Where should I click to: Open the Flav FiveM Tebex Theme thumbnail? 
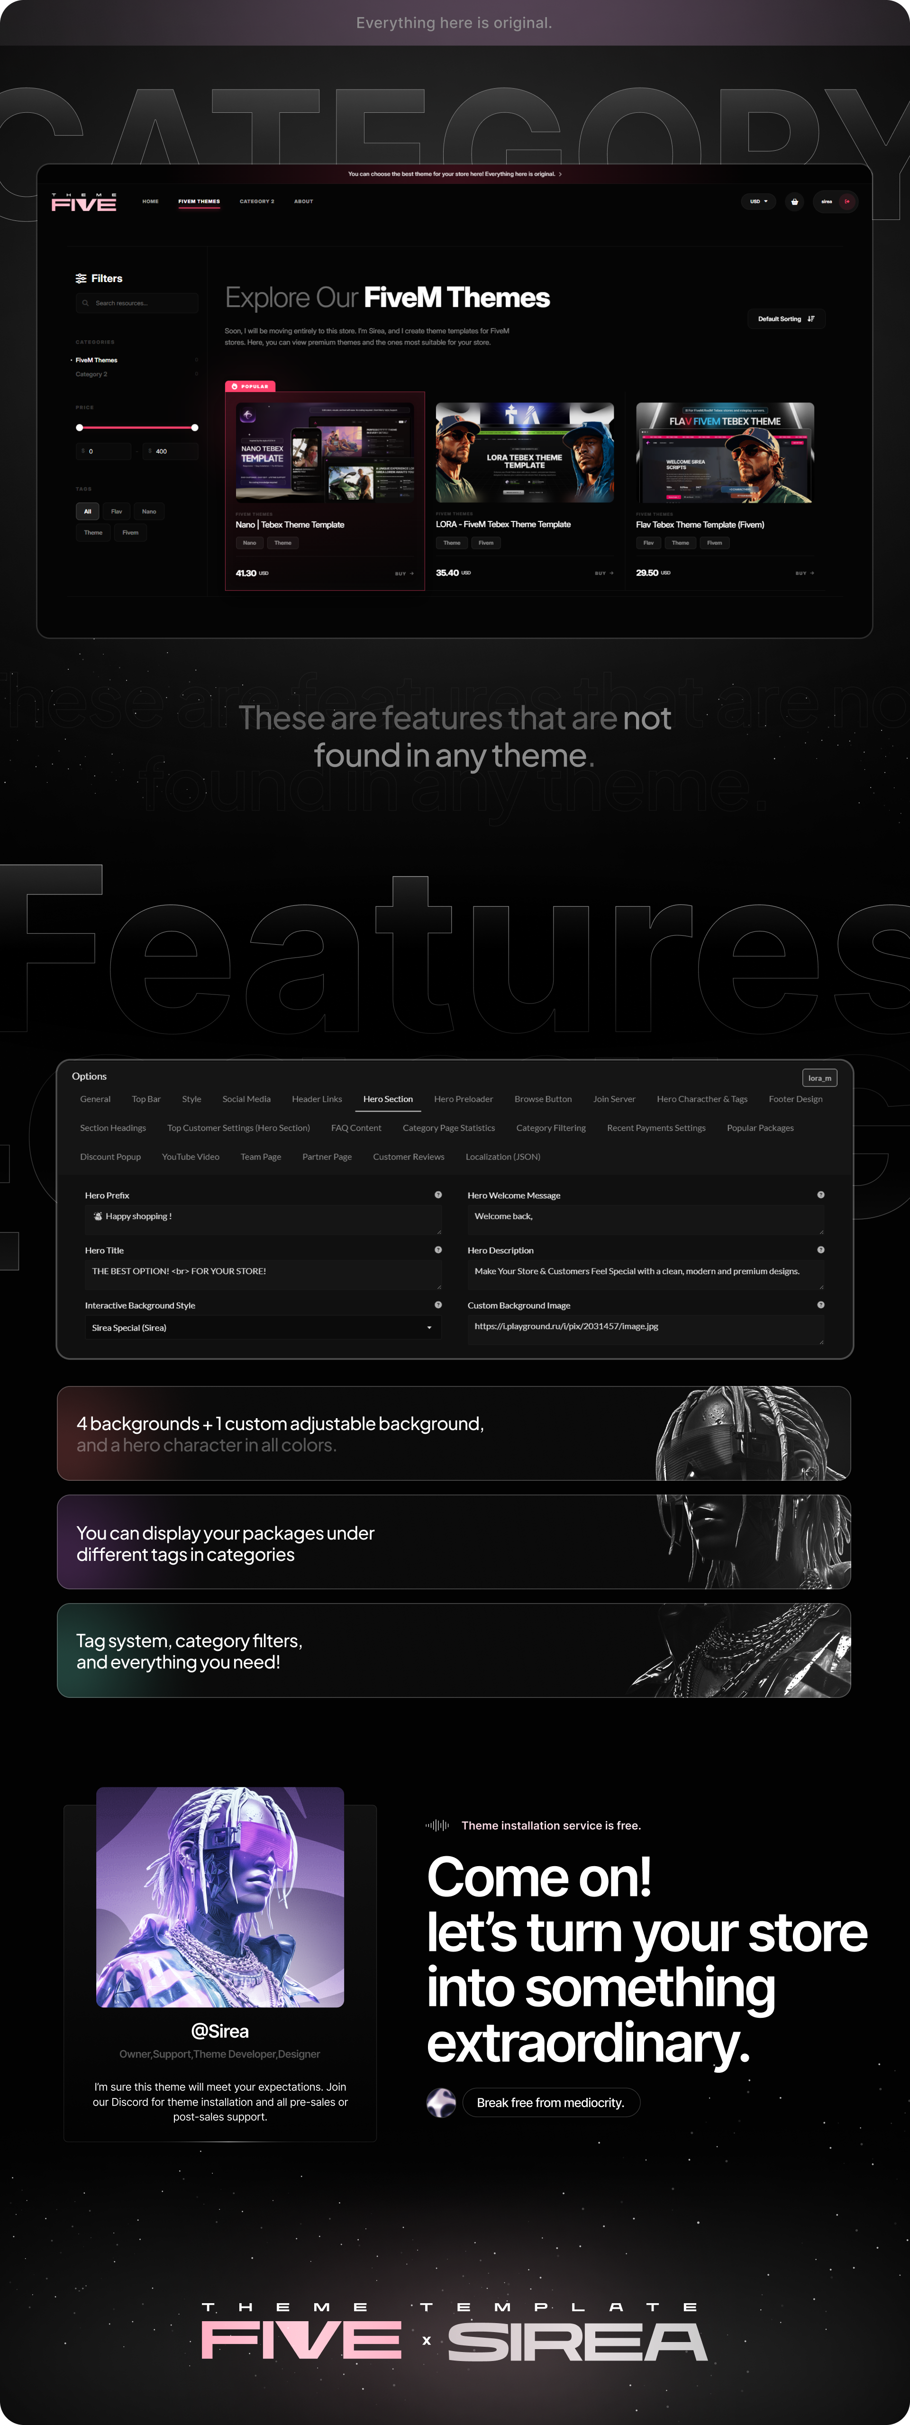tap(726, 454)
